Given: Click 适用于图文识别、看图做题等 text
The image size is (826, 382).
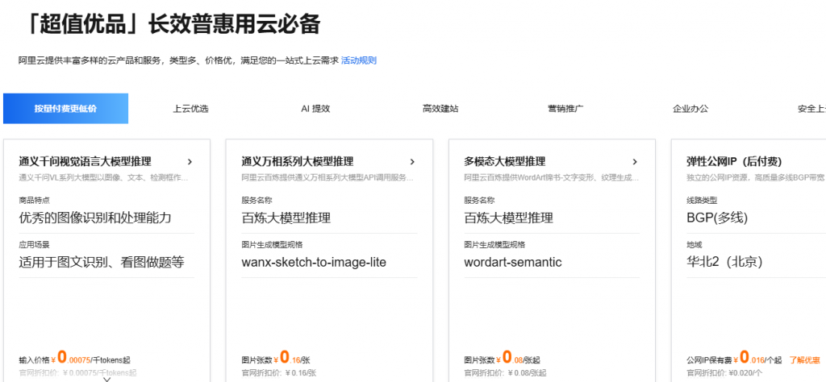Looking at the screenshot, I should tap(102, 262).
